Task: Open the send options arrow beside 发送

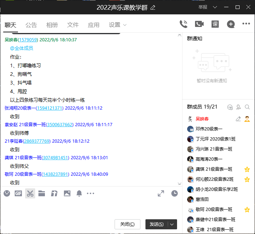Action: tap(172, 224)
